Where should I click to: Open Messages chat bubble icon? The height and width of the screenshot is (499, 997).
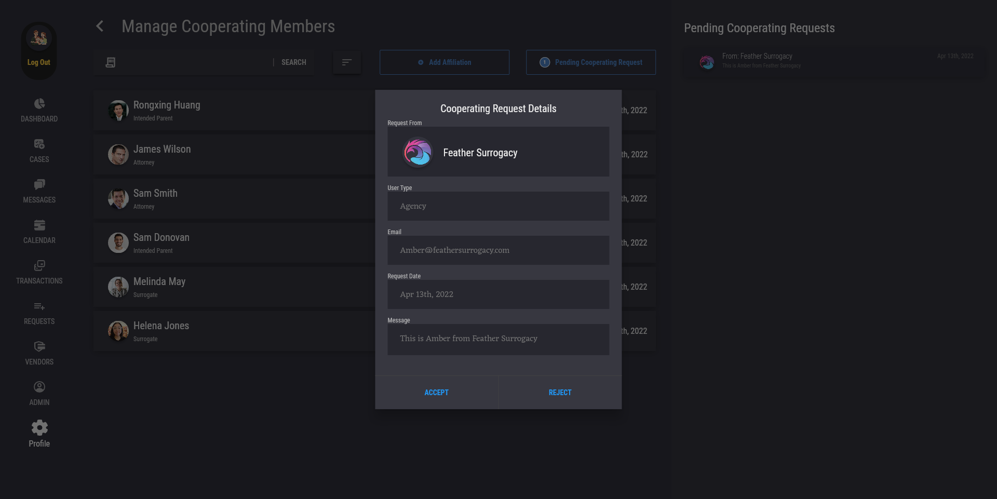(39, 185)
